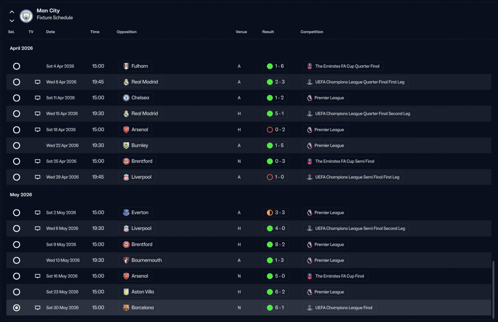Open Bournemouth opposition team link
Viewport: 498px width, 322px height.
click(142, 260)
